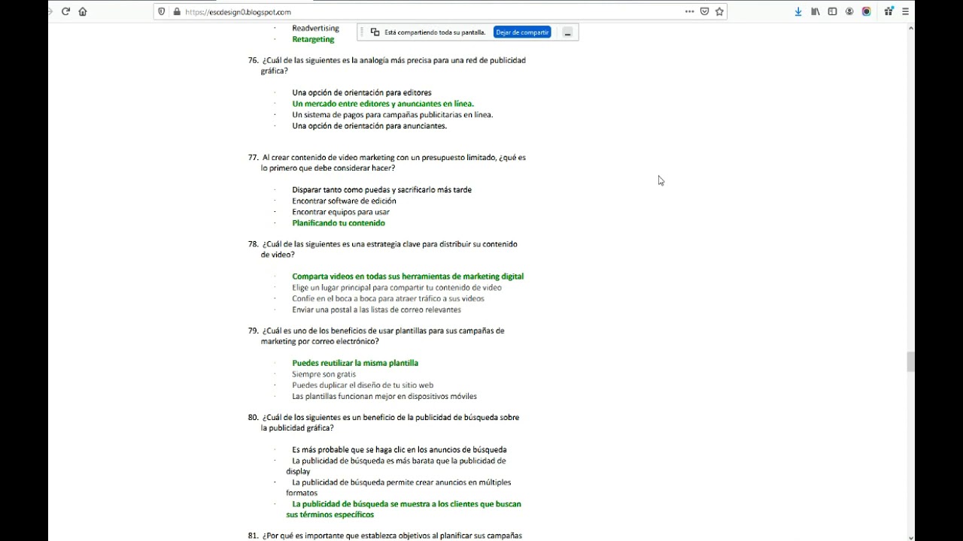Show site security padlock info
Image resolution: width=963 pixels, height=541 pixels.
click(177, 11)
